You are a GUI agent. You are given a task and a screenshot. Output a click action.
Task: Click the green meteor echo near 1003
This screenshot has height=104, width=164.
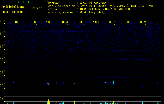(48, 84)
